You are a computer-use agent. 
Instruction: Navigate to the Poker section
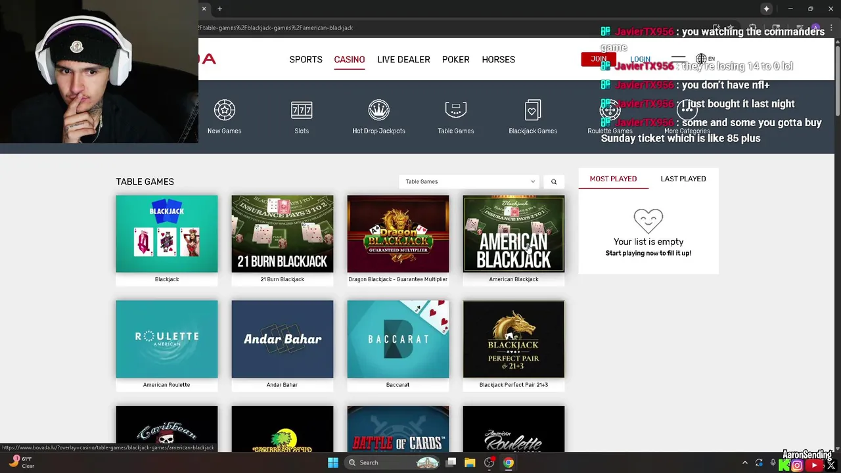point(455,59)
